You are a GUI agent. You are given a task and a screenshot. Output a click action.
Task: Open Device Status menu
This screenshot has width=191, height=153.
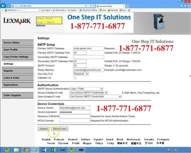[x=18, y=43]
